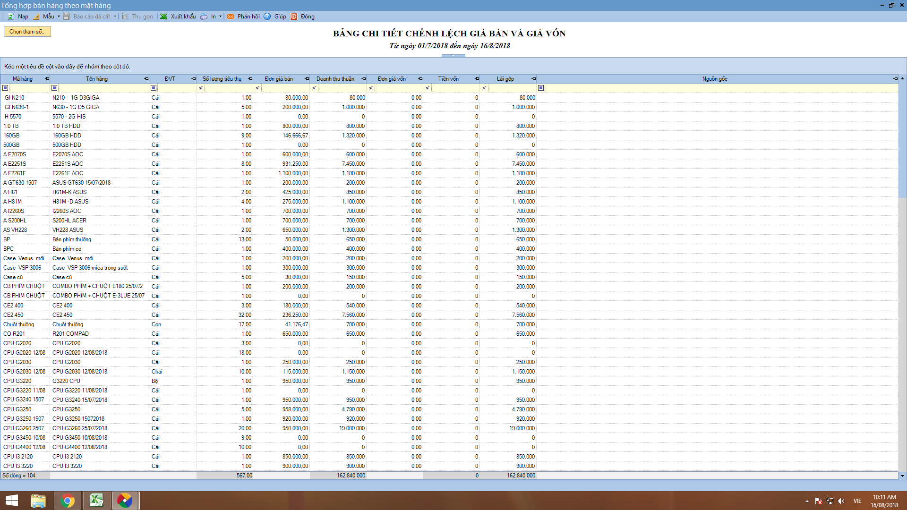
Task: Show hidden tray icons arrow
Action: [x=807, y=501]
